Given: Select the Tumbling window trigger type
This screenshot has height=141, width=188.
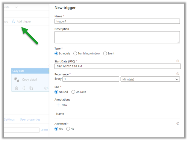Looking at the screenshot, I should [x=75, y=54].
